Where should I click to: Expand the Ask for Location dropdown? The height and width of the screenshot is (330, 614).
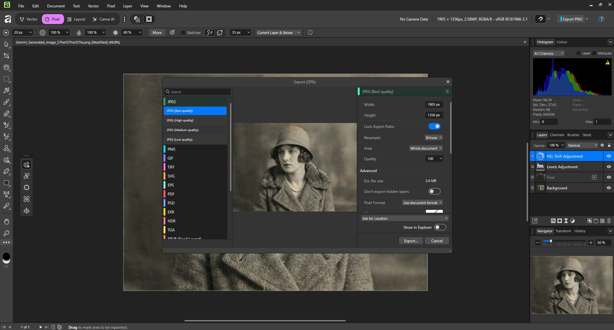404,218
